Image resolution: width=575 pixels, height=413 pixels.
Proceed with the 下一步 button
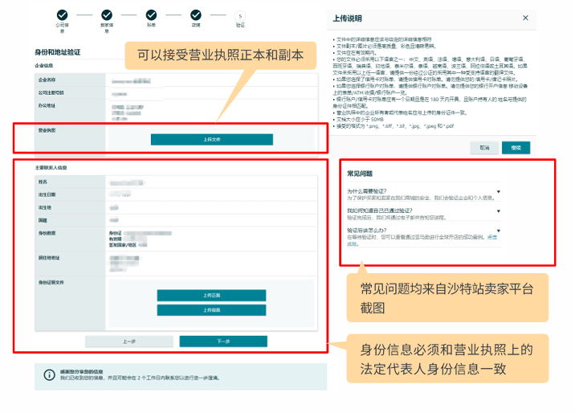click(223, 341)
